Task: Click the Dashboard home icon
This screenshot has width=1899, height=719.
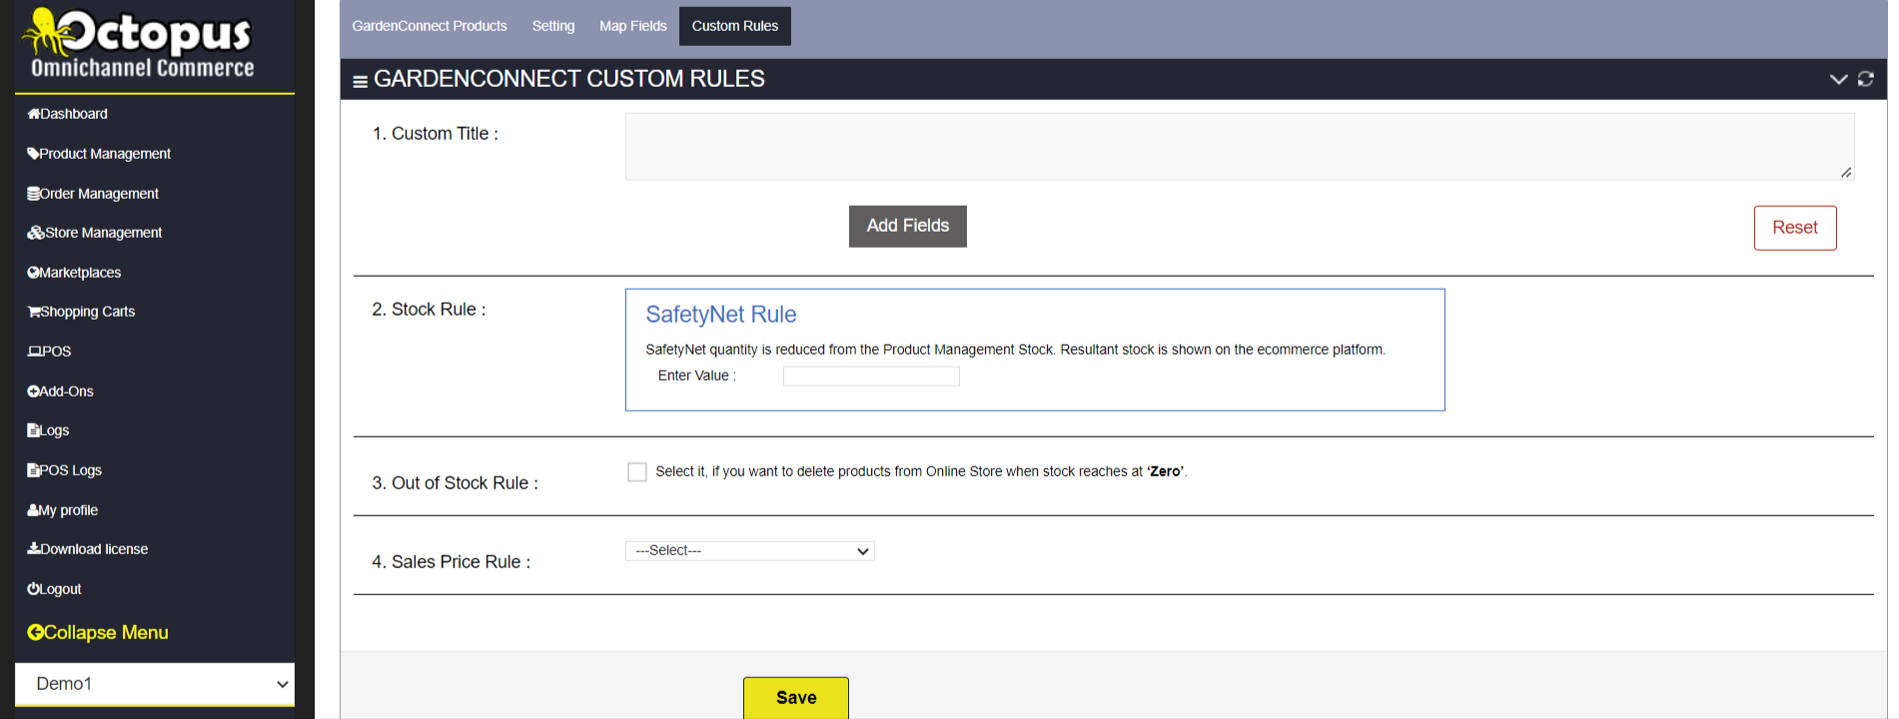Action: coord(34,114)
